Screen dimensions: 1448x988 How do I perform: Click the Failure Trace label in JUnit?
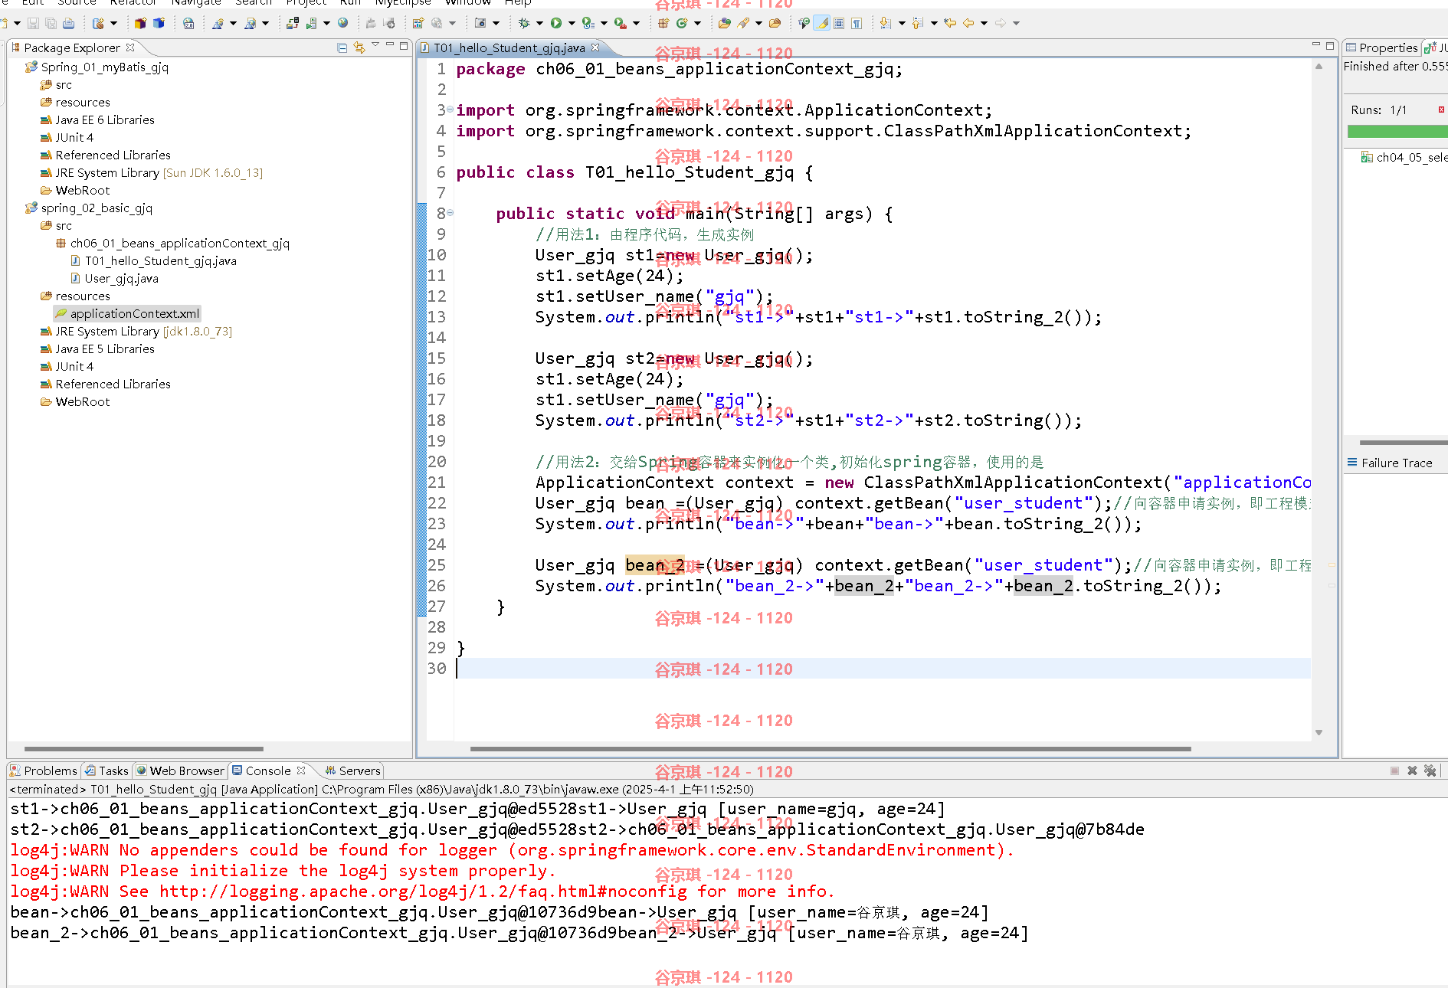1397,463
